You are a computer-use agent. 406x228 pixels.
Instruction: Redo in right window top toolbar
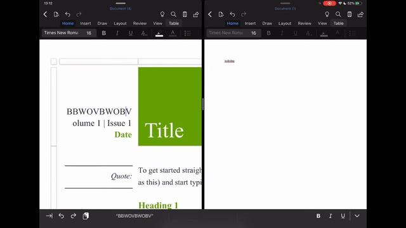244,14
